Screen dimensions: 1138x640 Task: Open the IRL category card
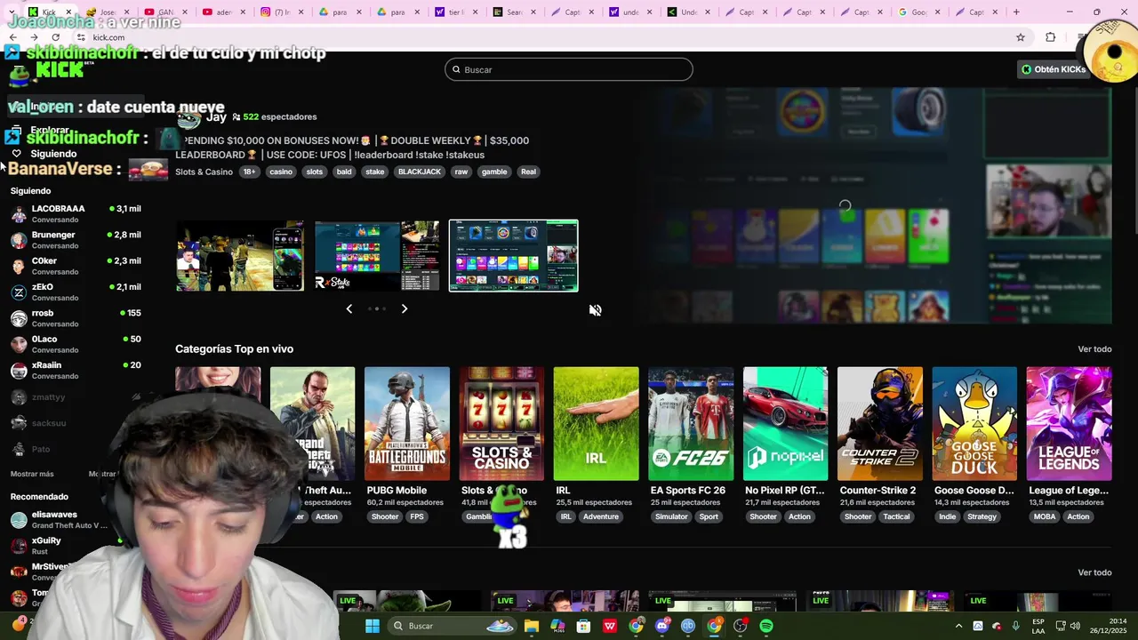(x=596, y=424)
